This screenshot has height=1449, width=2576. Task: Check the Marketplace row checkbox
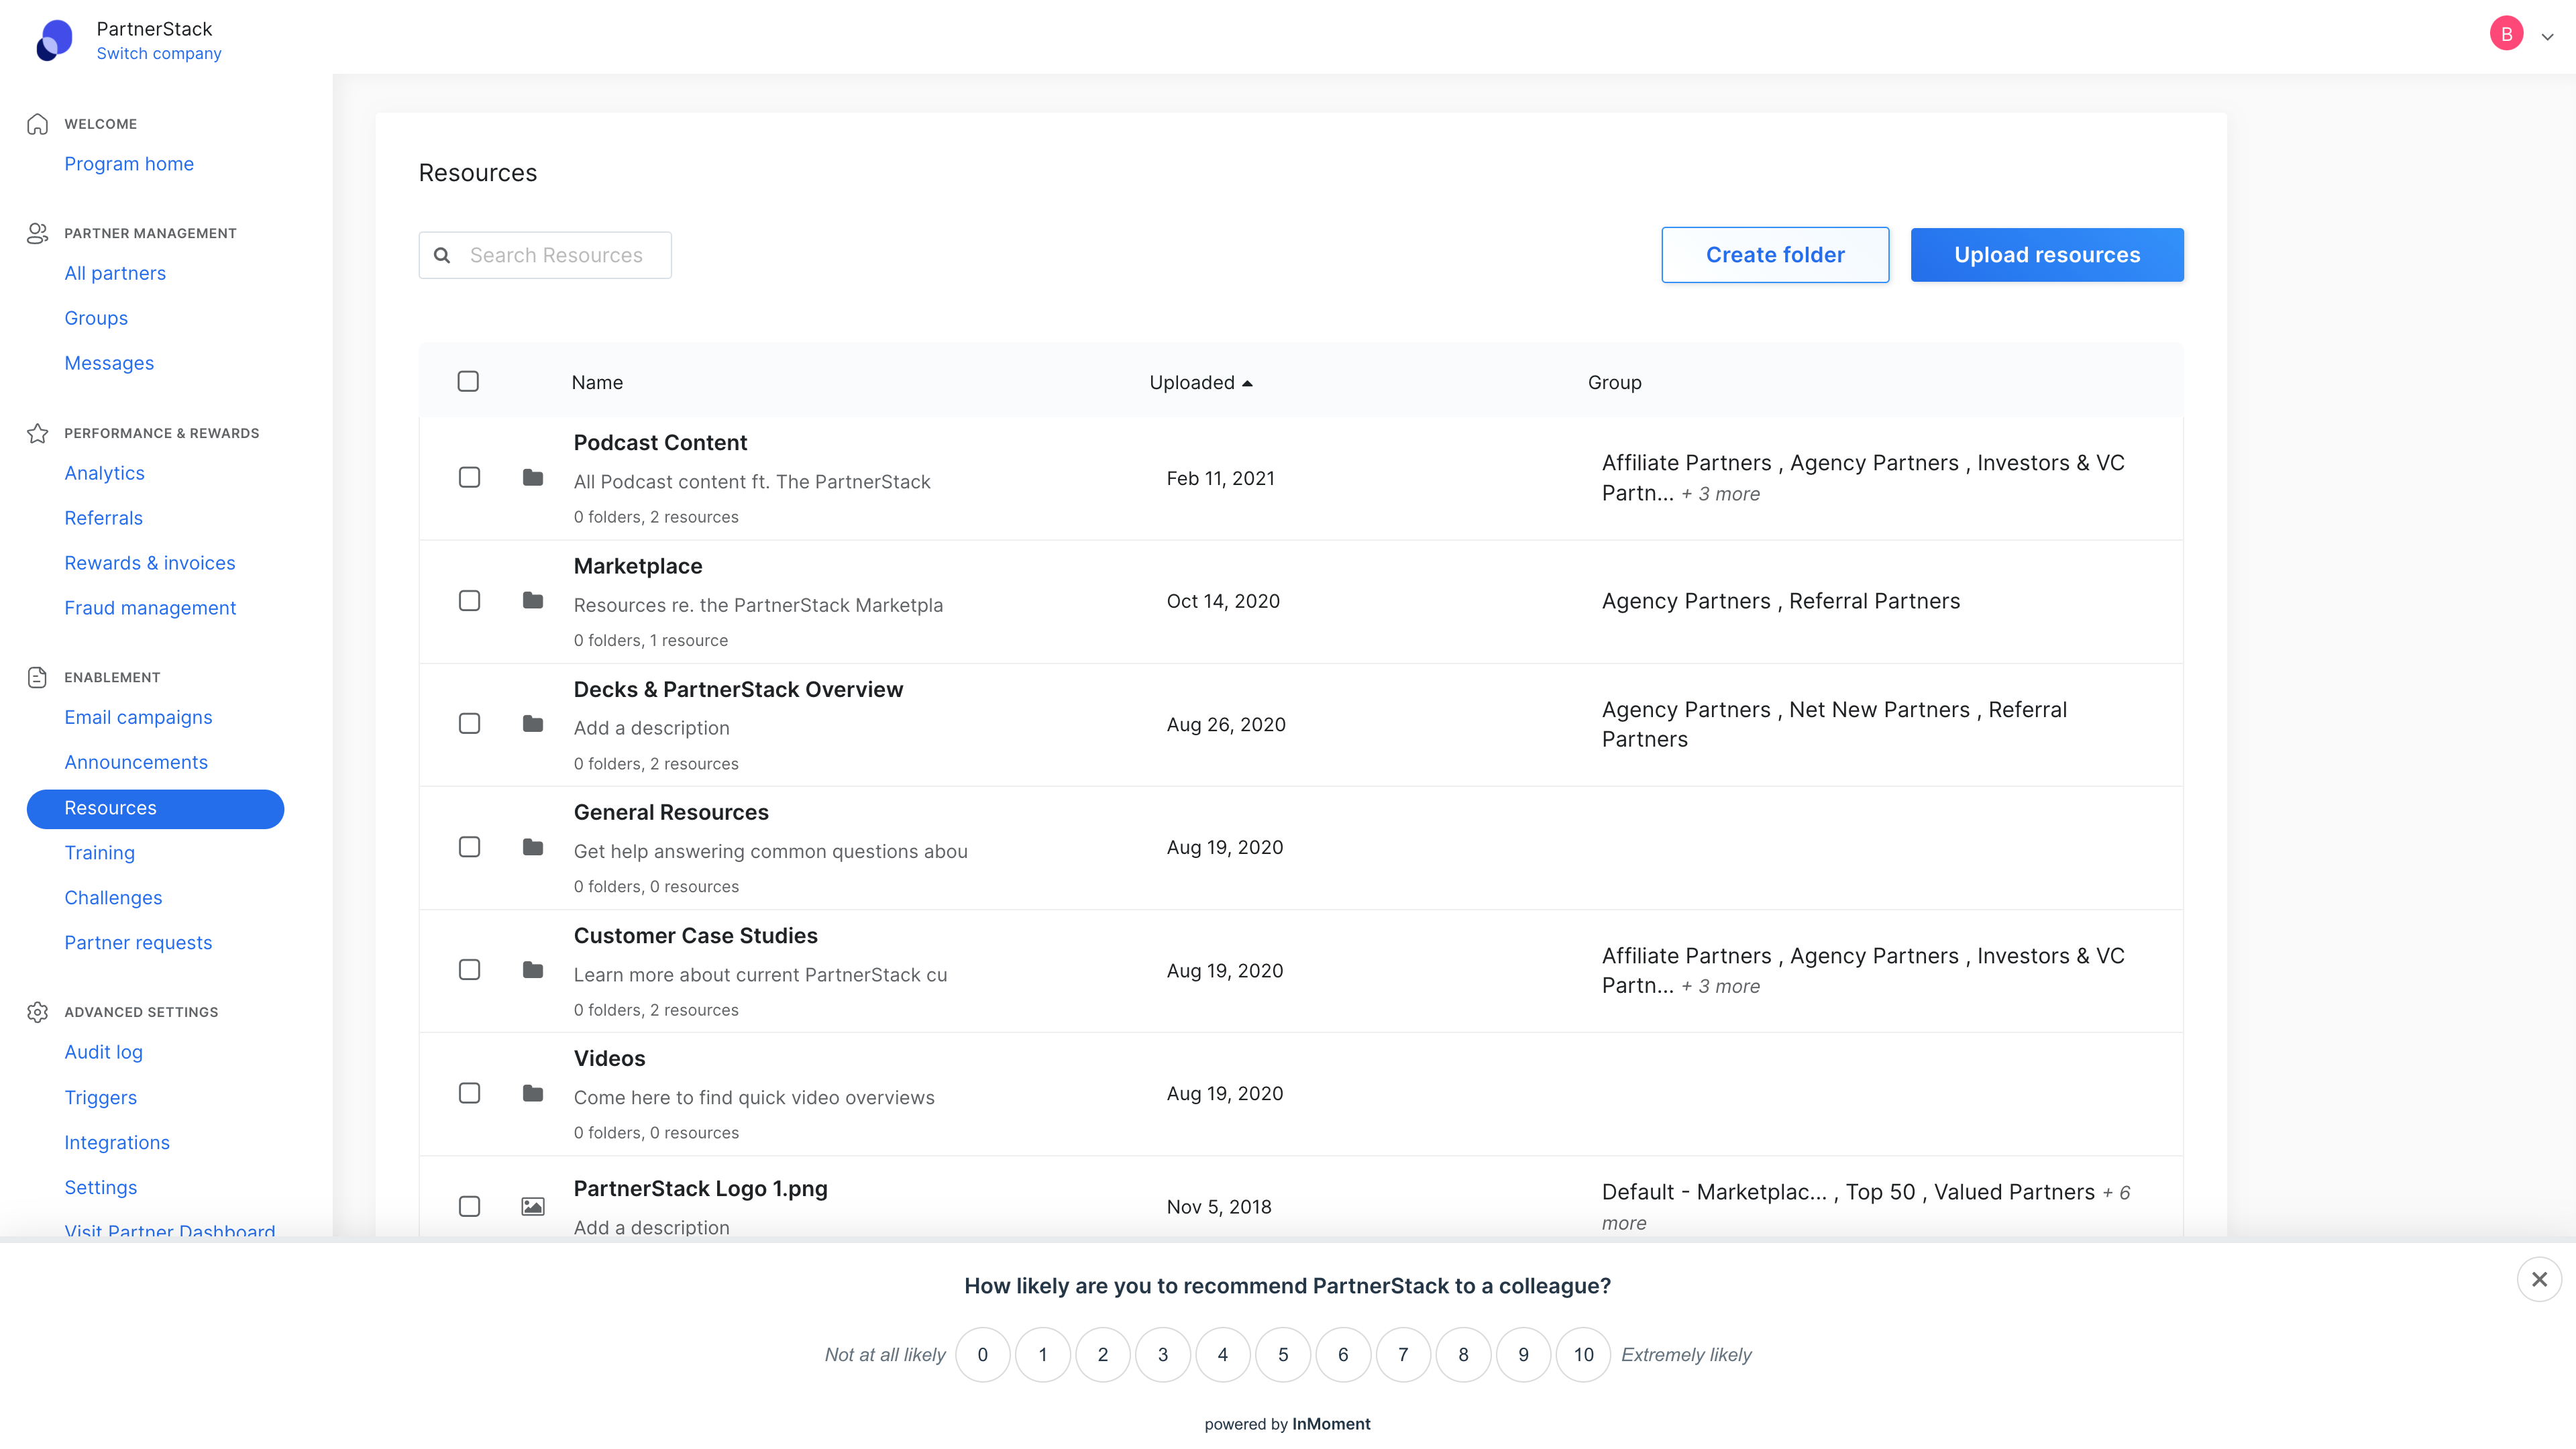pos(469,600)
